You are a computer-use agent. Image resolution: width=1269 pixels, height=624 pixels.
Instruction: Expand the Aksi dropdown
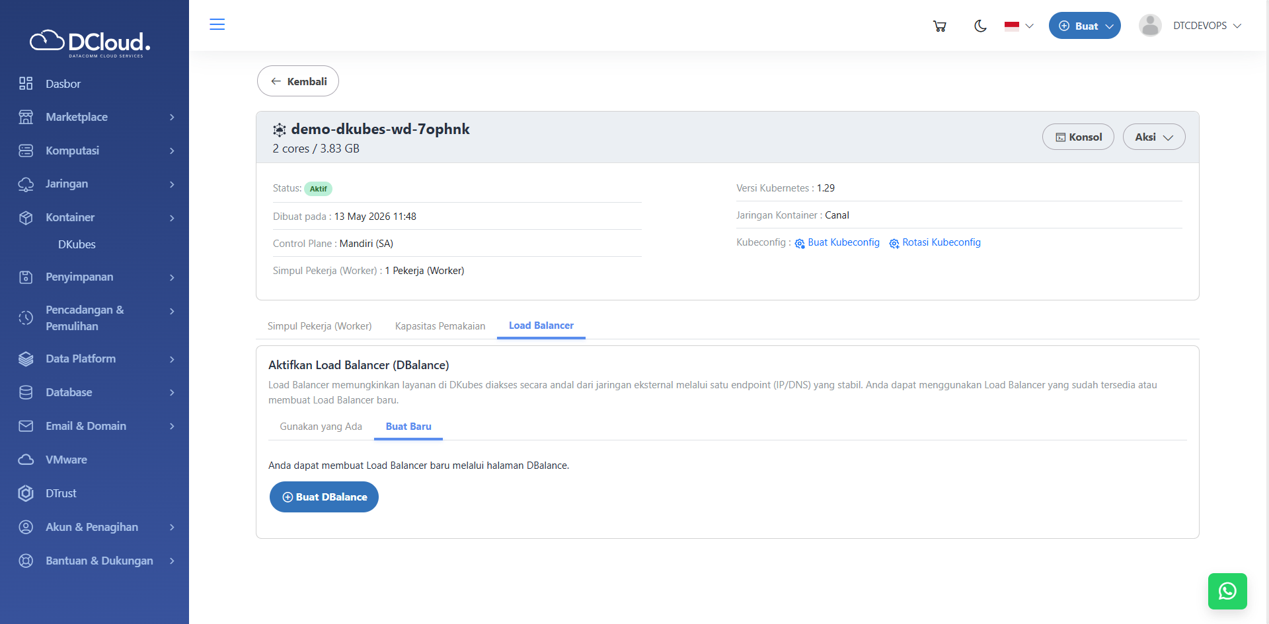coord(1153,137)
